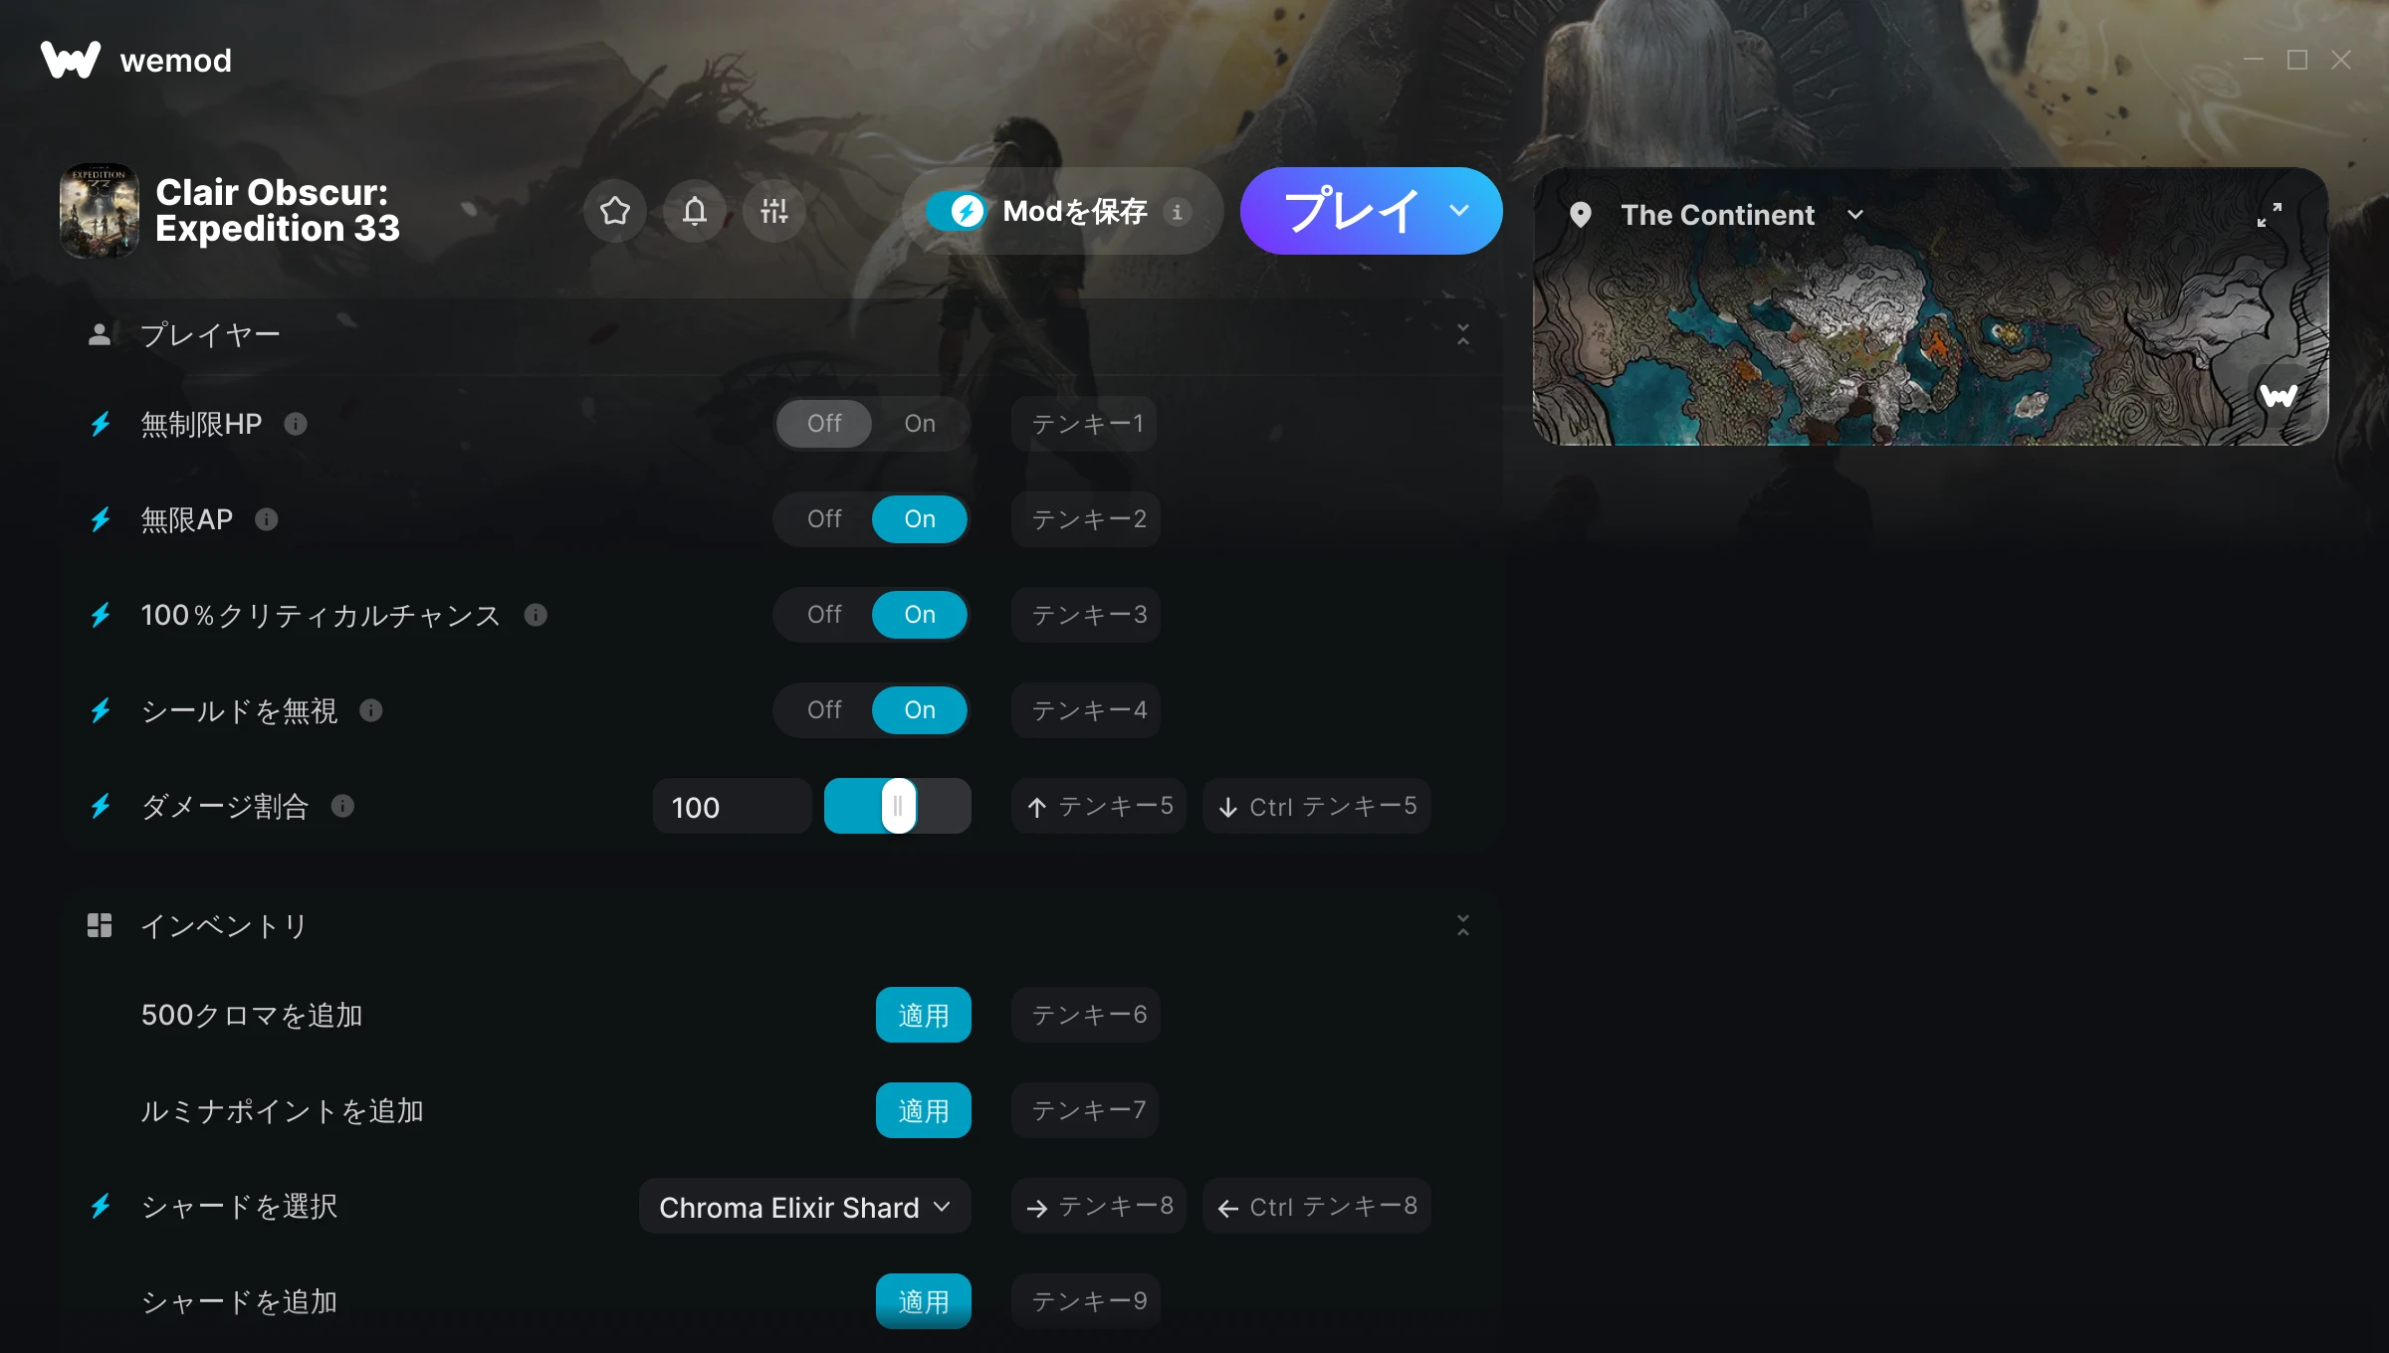
Task: Click the WeMod logo on map corner
Action: [x=2279, y=395]
